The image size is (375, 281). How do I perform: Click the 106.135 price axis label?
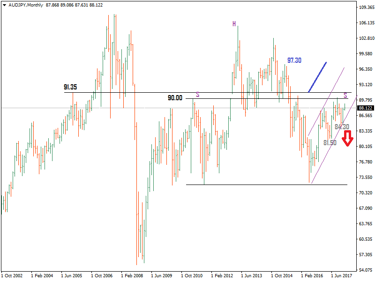(x=367, y=22)
